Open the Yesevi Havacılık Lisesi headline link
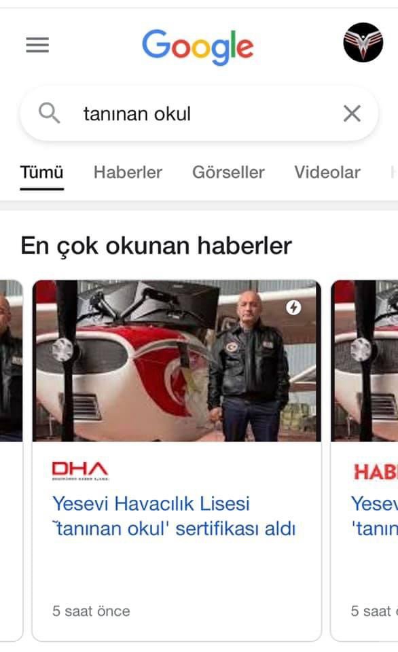This screenshot has height=652, width=398. pos(174,516)
